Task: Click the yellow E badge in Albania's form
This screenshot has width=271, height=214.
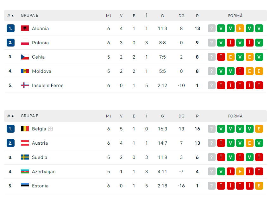Action: click(x=240, y=28)
